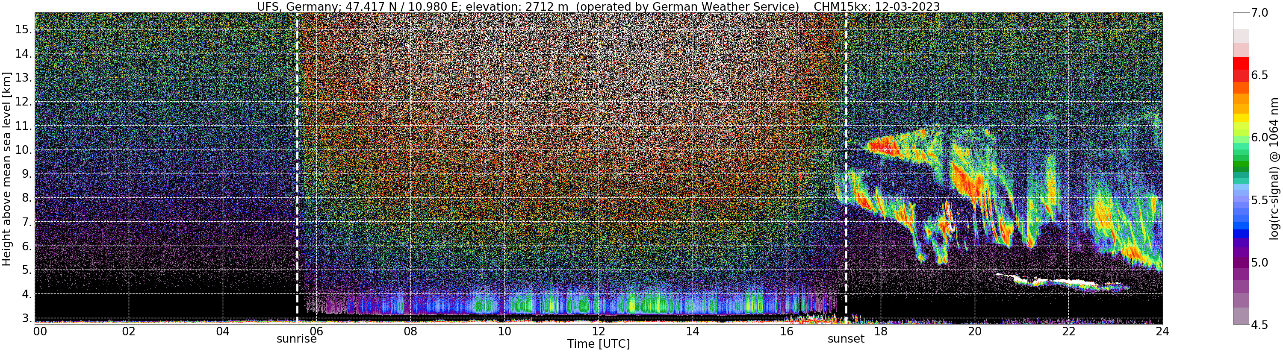Click the y-axis tick label '15.'
1283x352 pixels.
pos(24,29)
